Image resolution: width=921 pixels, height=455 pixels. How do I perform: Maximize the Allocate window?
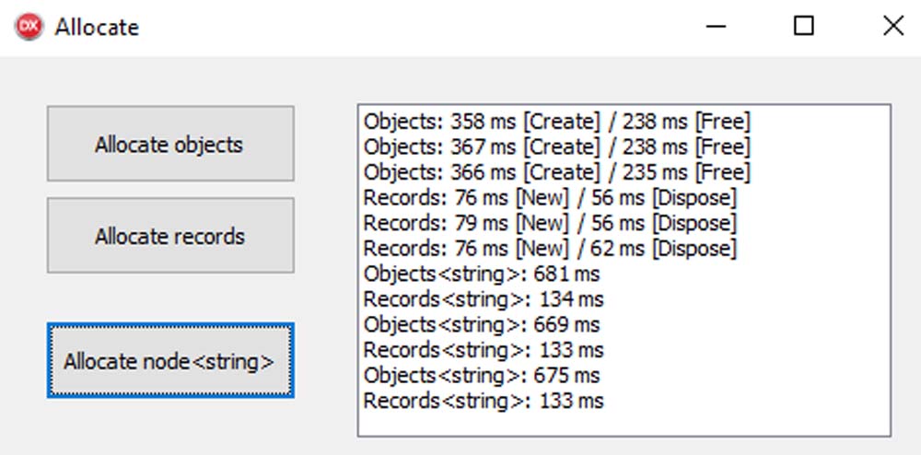click(803, 27)
